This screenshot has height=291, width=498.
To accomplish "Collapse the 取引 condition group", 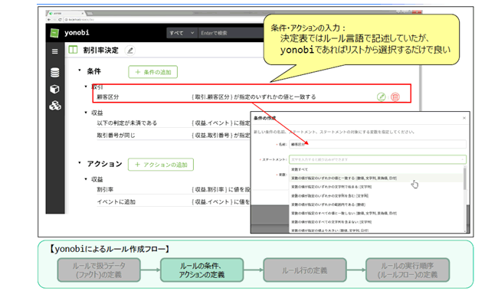I will coord(86,87).
